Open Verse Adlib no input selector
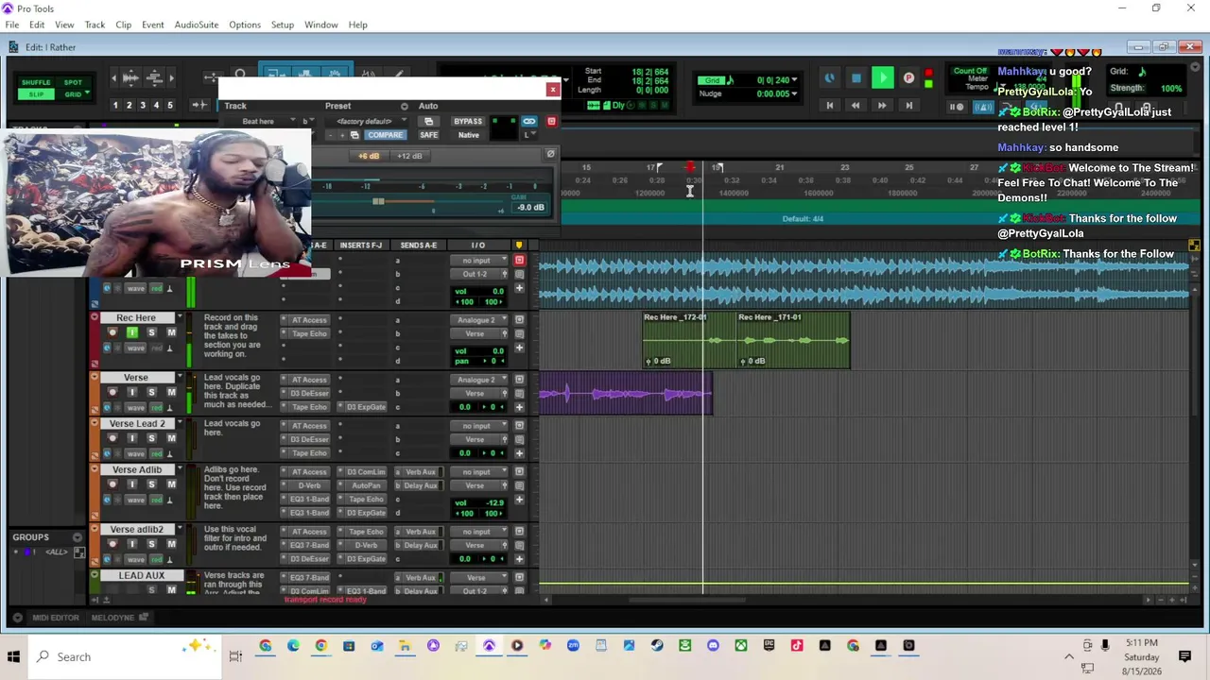The height and width of the screenshot is (680, 1210). pyautogui.click(x=479, y=472)
